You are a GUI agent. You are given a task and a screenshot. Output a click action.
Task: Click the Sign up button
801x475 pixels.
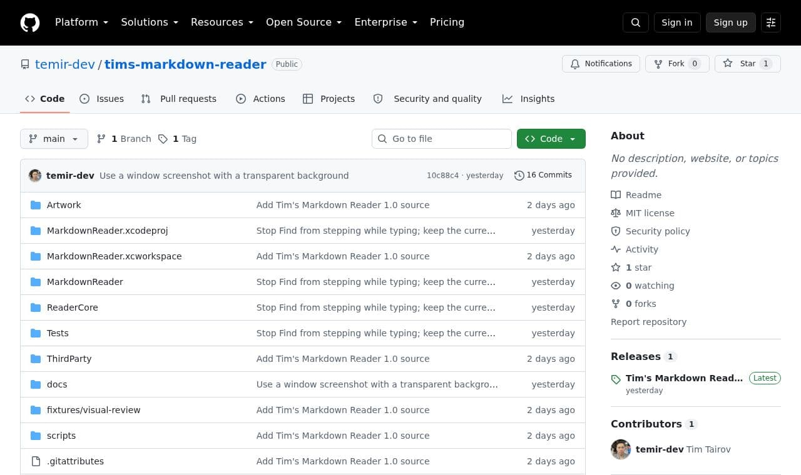731,22
